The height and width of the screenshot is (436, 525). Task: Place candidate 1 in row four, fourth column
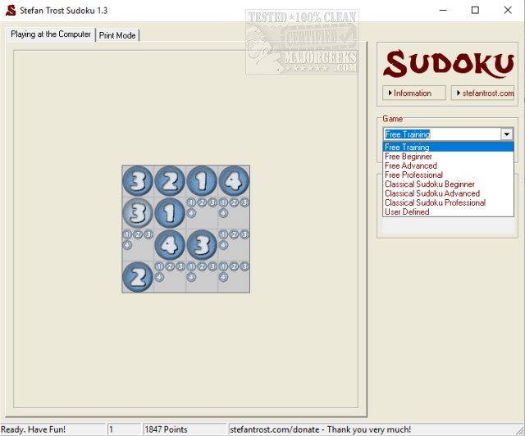tap(223, 266)
